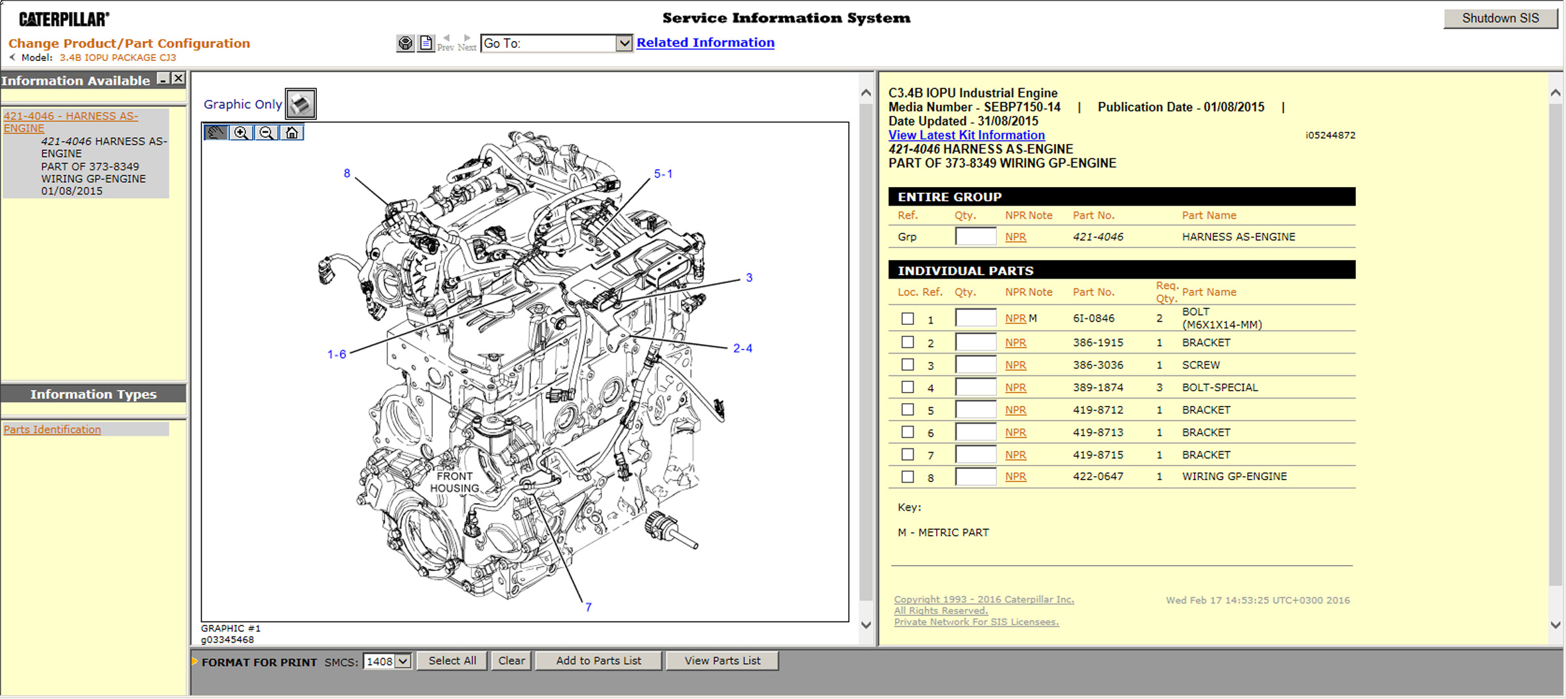Print graphic only with printer icon
The image size is (1566, 699).
[x=300, y=104]
